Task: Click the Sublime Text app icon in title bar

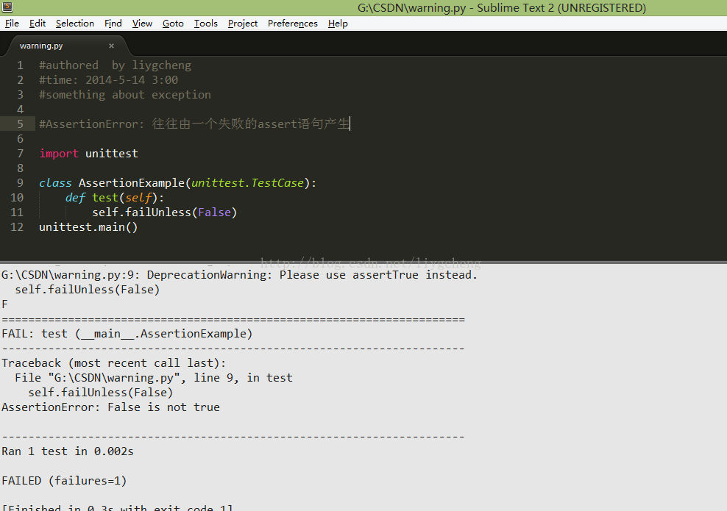Action: point(7,7)
